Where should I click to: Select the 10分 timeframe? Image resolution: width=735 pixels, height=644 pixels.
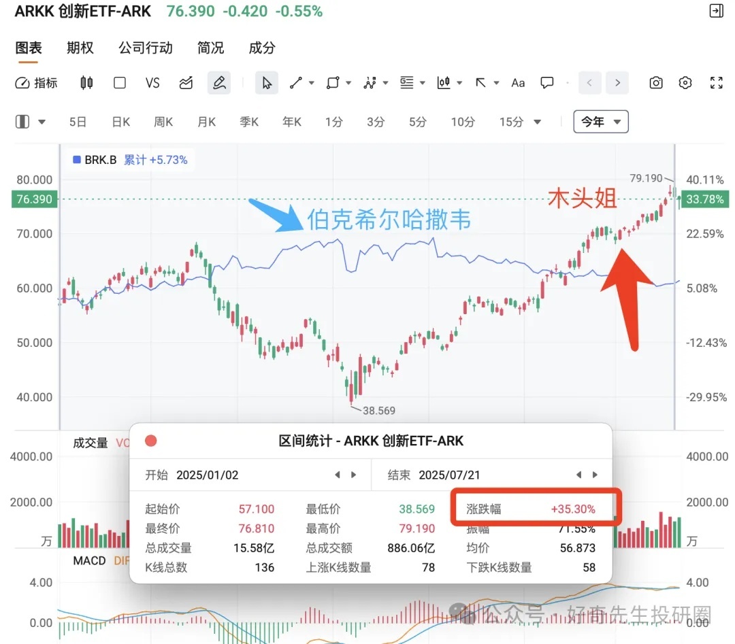click(463, 122)
